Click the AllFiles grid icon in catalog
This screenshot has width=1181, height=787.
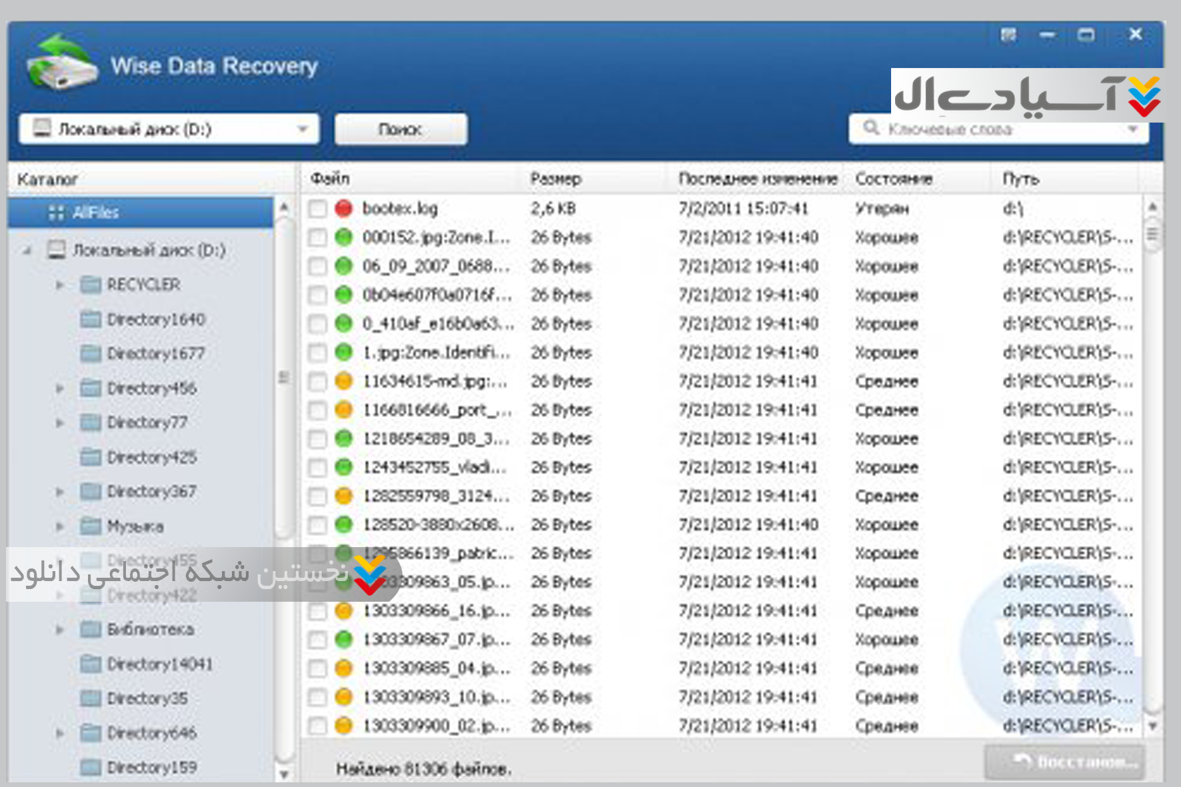click(56, 213)
